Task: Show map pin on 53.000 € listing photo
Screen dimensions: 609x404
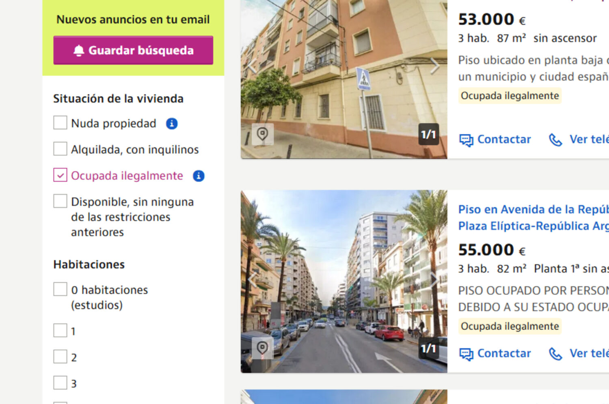Action: point(262,134)
